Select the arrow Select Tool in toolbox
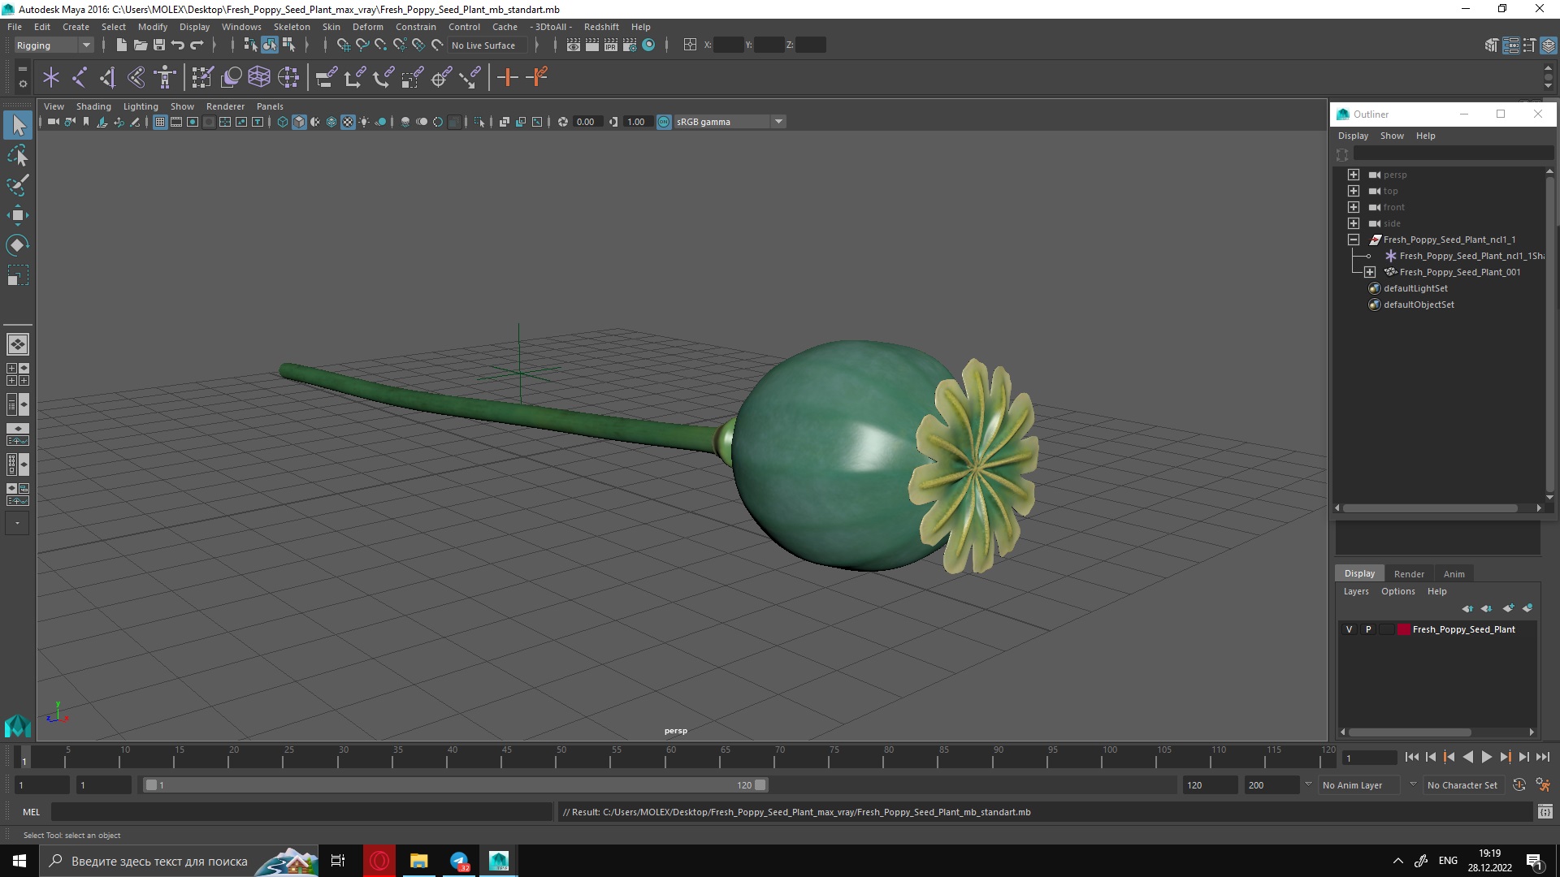 (18, 125)
